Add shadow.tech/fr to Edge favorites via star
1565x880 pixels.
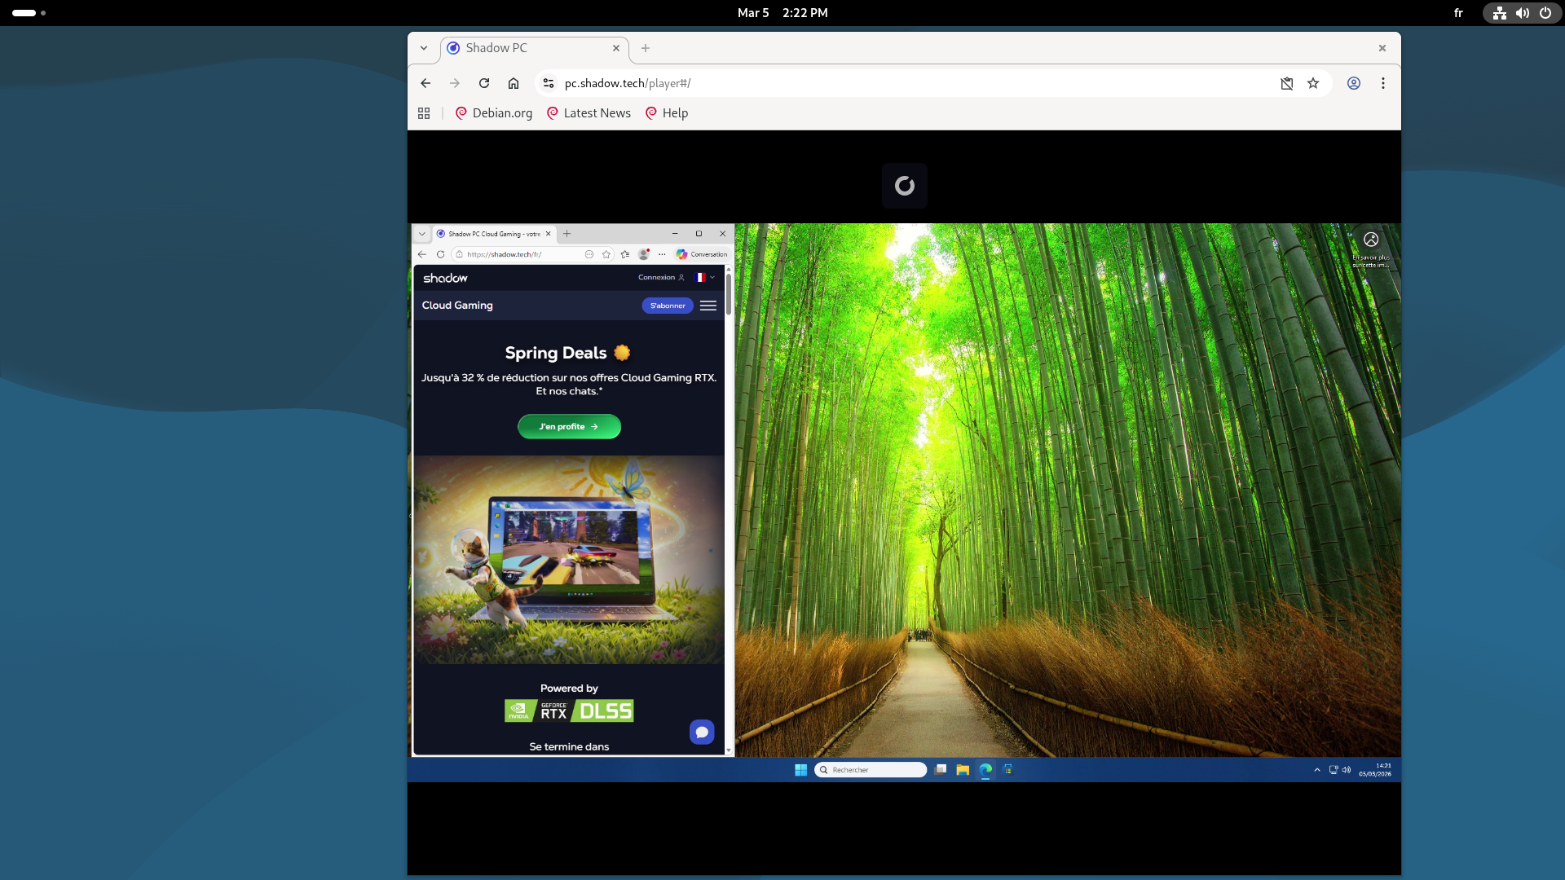pyautogui.click(x=606, y=254)
